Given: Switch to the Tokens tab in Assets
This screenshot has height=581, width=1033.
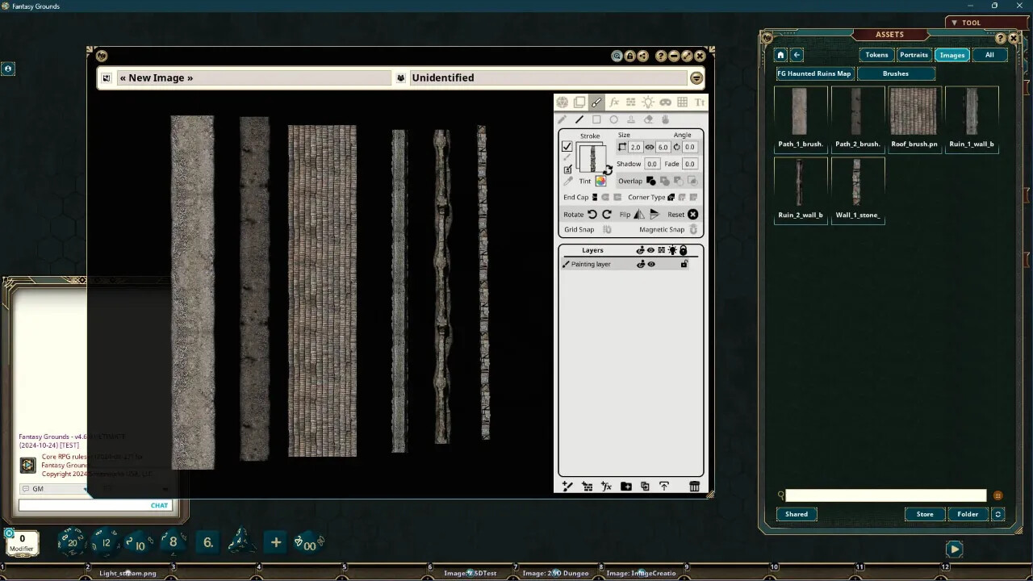Looking at the screenshot, I should tap(876, 55).
